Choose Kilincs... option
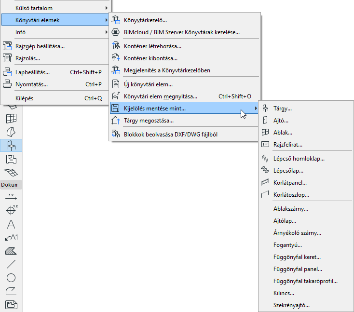The width and height of the screenshot is (354, 312). (306, 293)
